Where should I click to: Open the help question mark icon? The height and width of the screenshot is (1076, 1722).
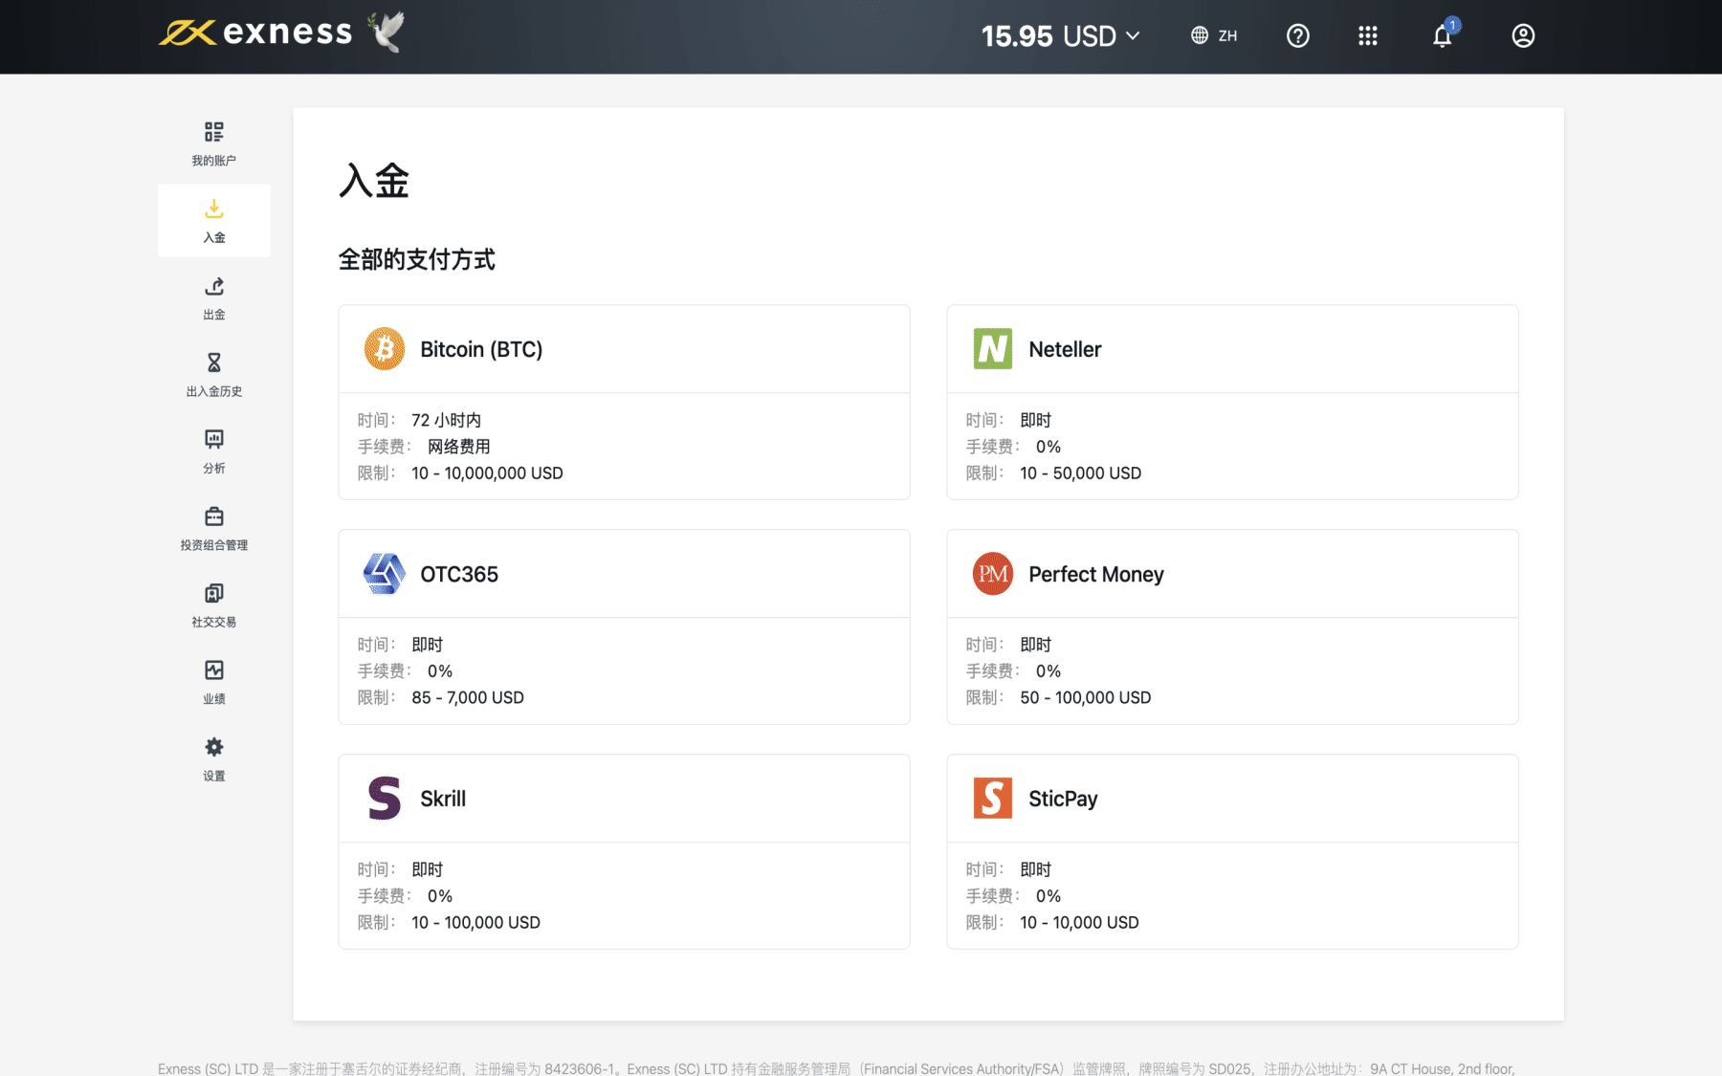tap(1297, 36)
